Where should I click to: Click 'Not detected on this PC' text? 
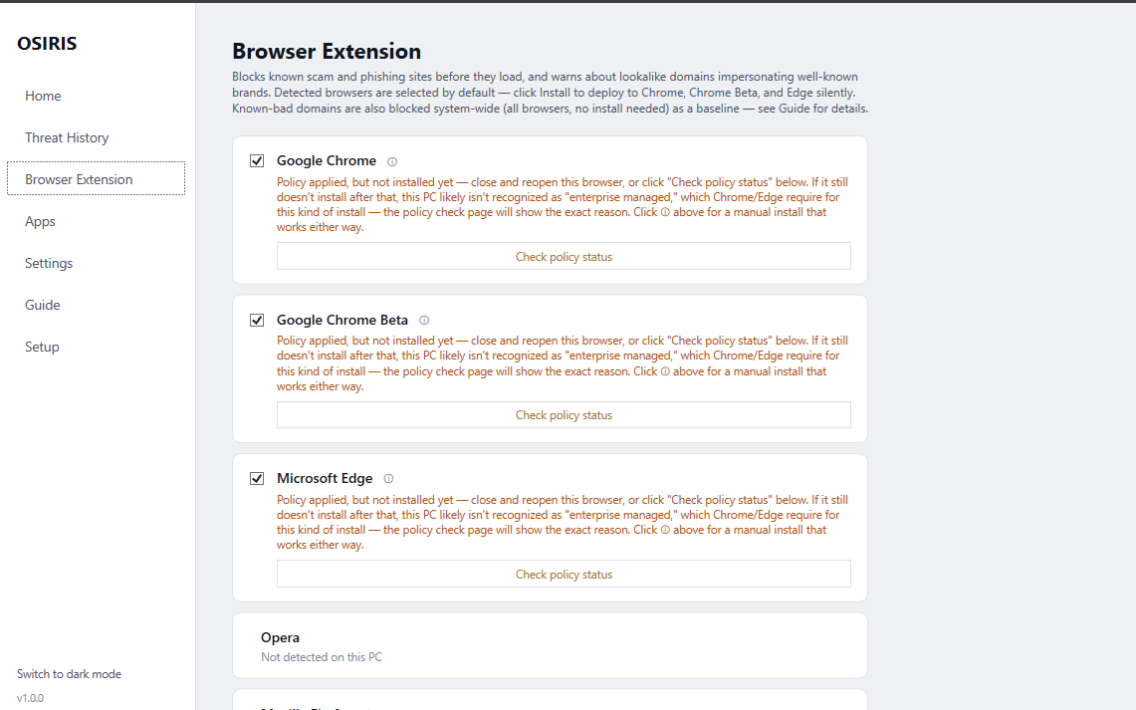[x=321, y=657]
